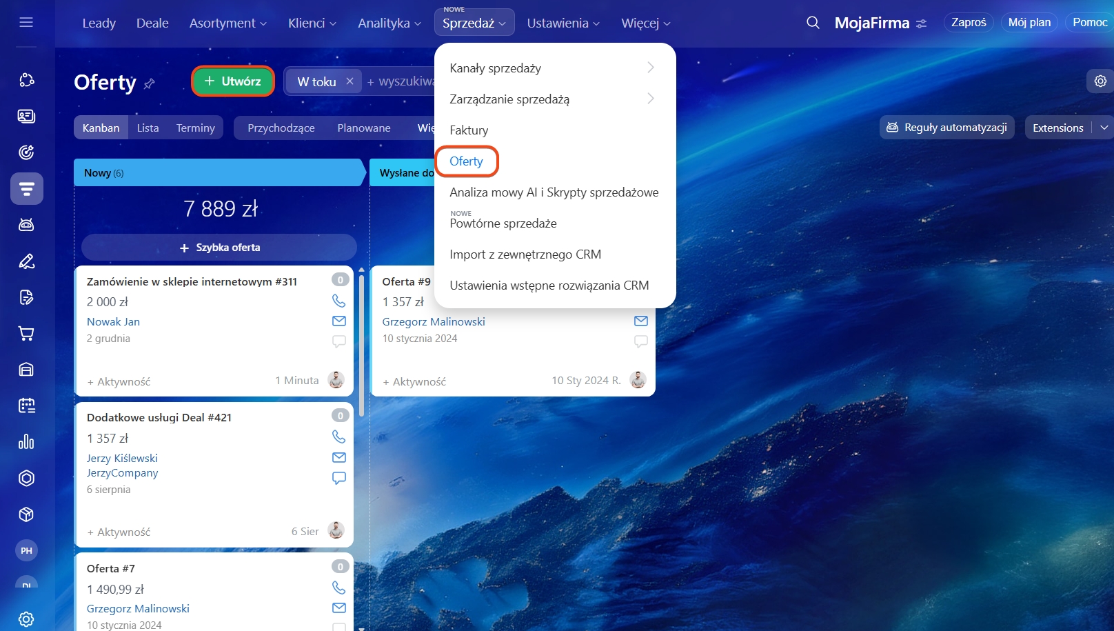This screenshot has width=1114, height=631.
Task: Open the Extensions dropdown arrow
Action: pos(1104,128)
